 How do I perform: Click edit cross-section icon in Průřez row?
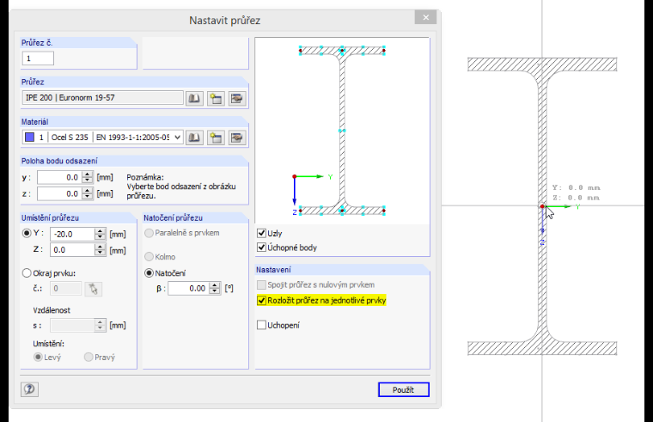point(237,98)
